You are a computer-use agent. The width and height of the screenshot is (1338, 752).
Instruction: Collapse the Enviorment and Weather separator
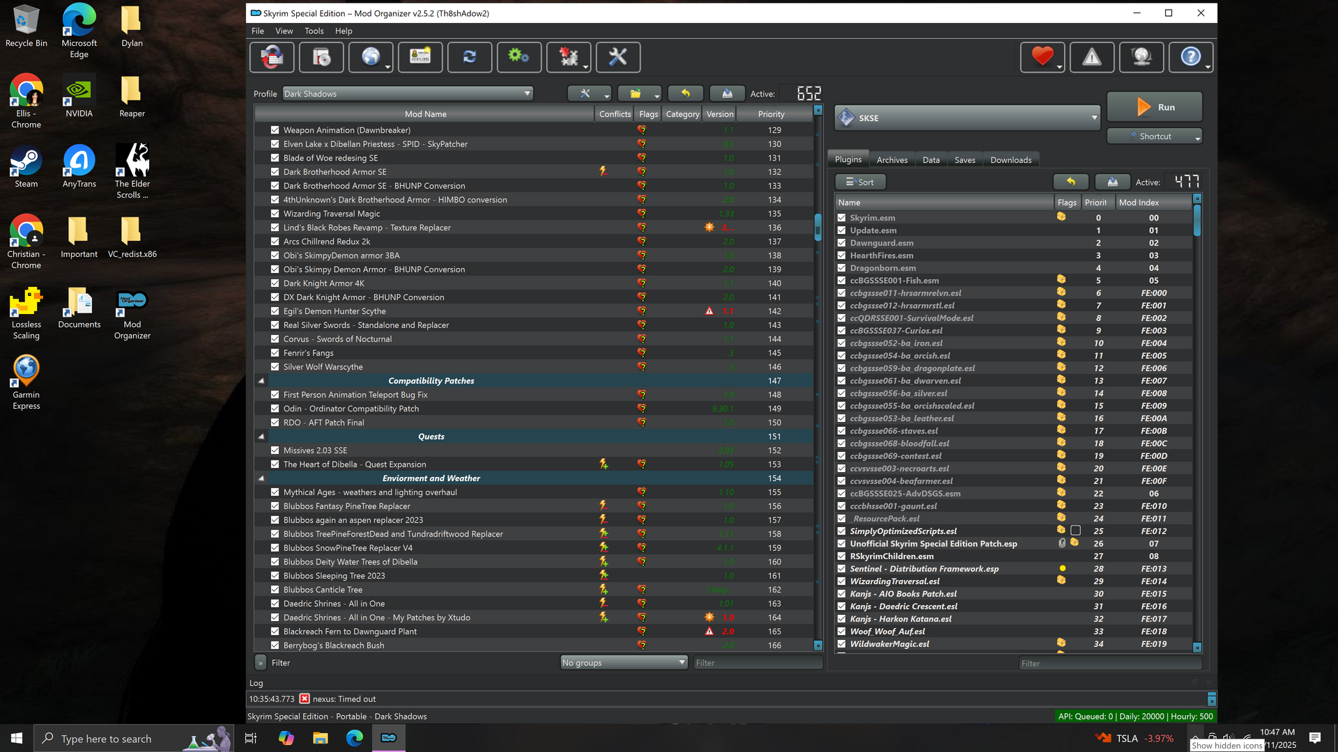(261, 478)
